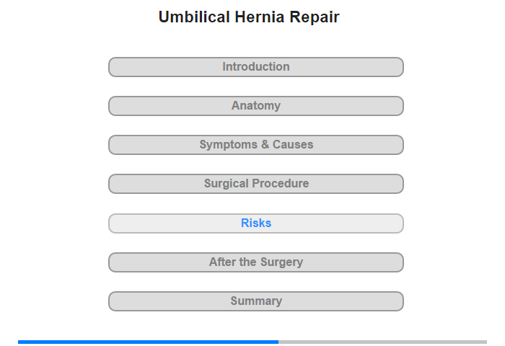
Task: Open the Surgical Procedure section
Action: tap(256, 184)
